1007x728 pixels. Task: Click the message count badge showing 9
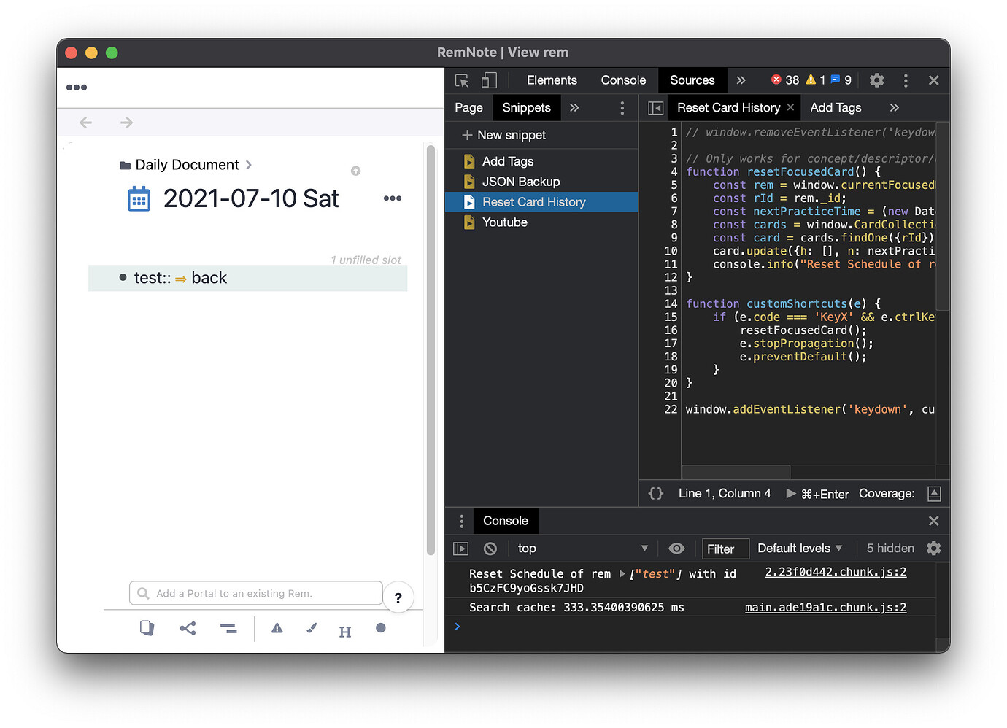[x=841, y=80]
